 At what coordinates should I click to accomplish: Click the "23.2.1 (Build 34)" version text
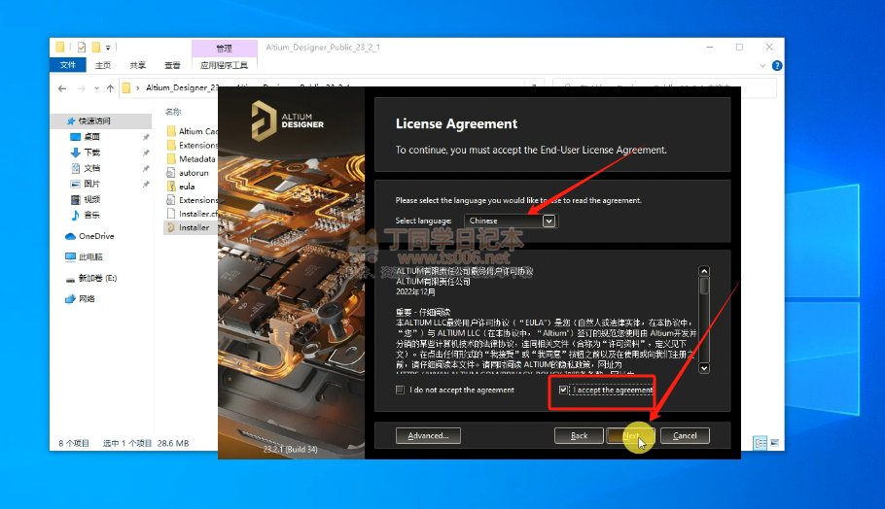[x=290, y=449]
